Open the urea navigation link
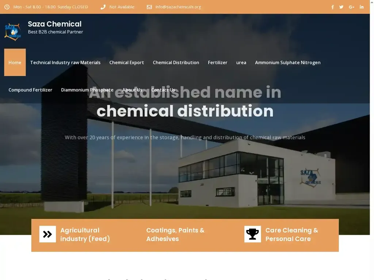This screenshot has height=280, width=374. click(241, 62)
